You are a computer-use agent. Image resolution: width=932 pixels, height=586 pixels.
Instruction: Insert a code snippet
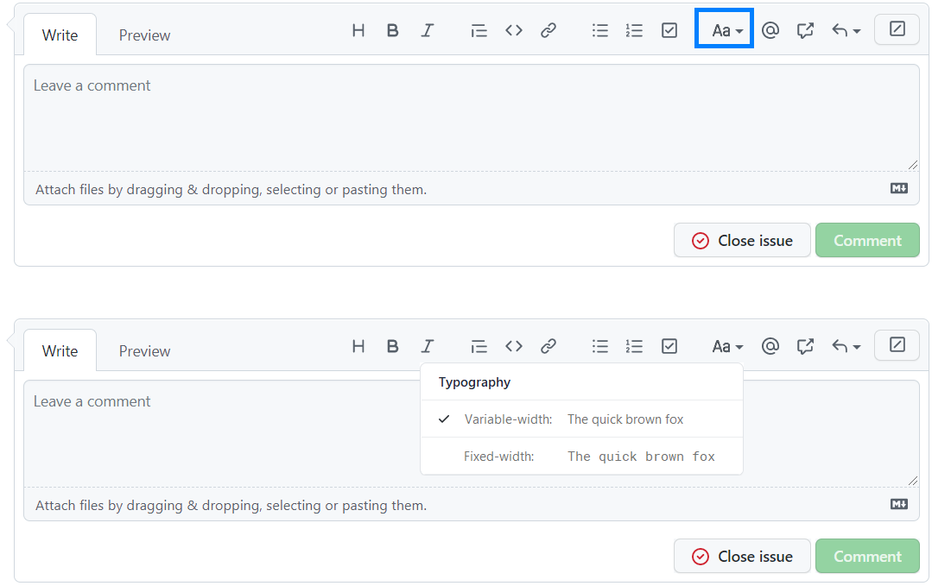point(514,29)
